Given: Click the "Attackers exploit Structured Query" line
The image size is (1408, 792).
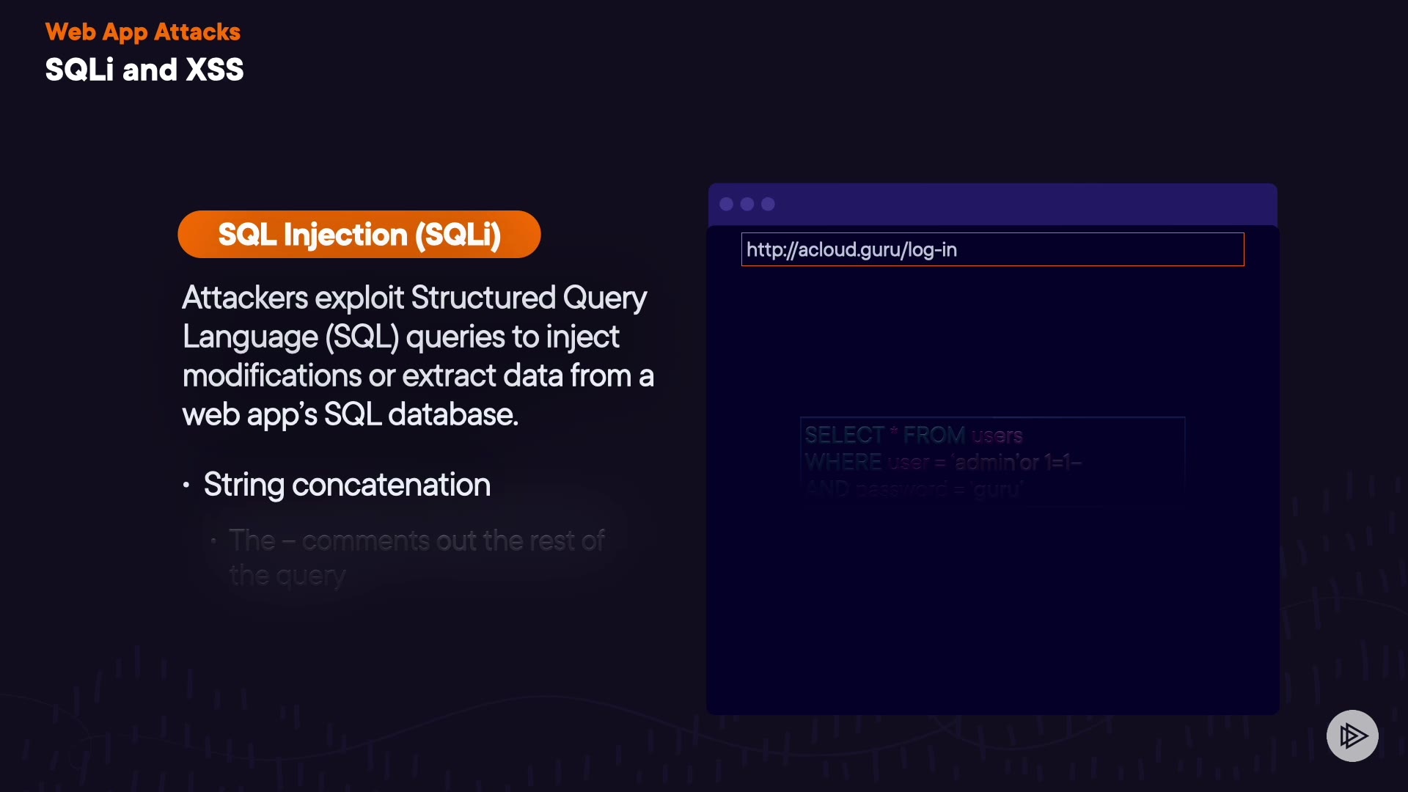Looking at the screenshot, I should click(414, 298).
